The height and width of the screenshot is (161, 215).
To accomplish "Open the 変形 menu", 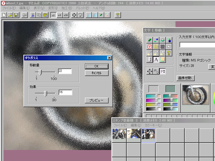I will (x=53, y=8).
